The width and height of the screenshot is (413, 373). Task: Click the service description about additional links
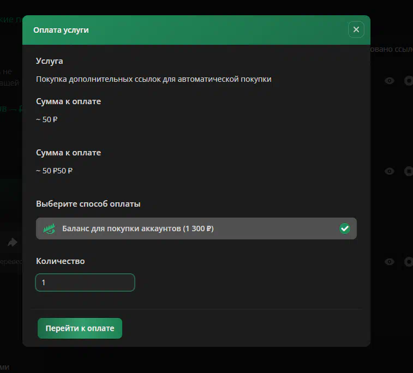click(x=153, y=79)
